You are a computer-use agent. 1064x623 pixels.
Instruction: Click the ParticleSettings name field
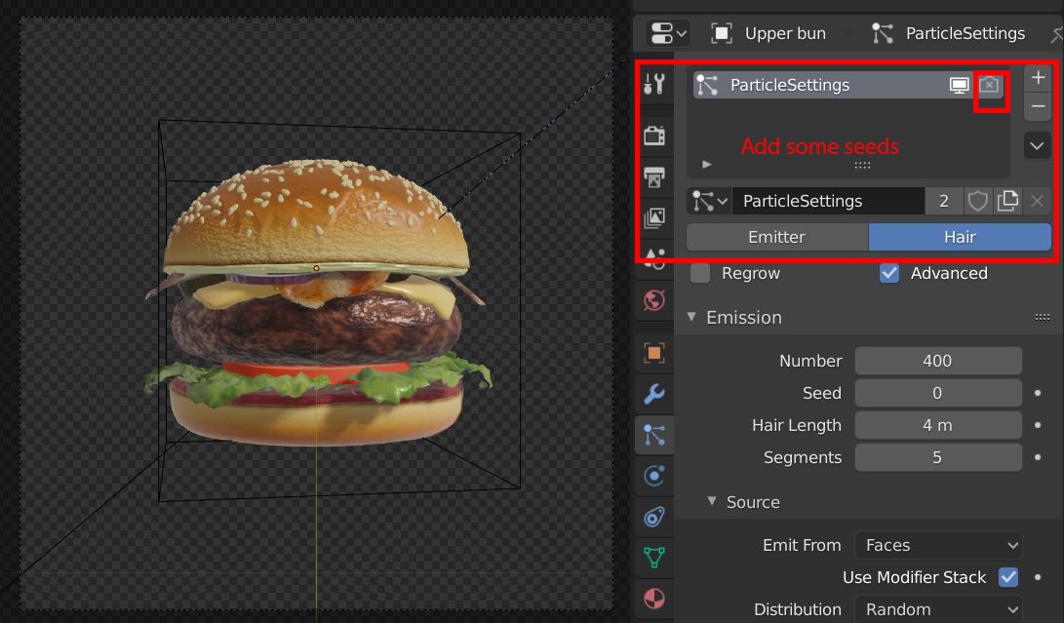829,201
